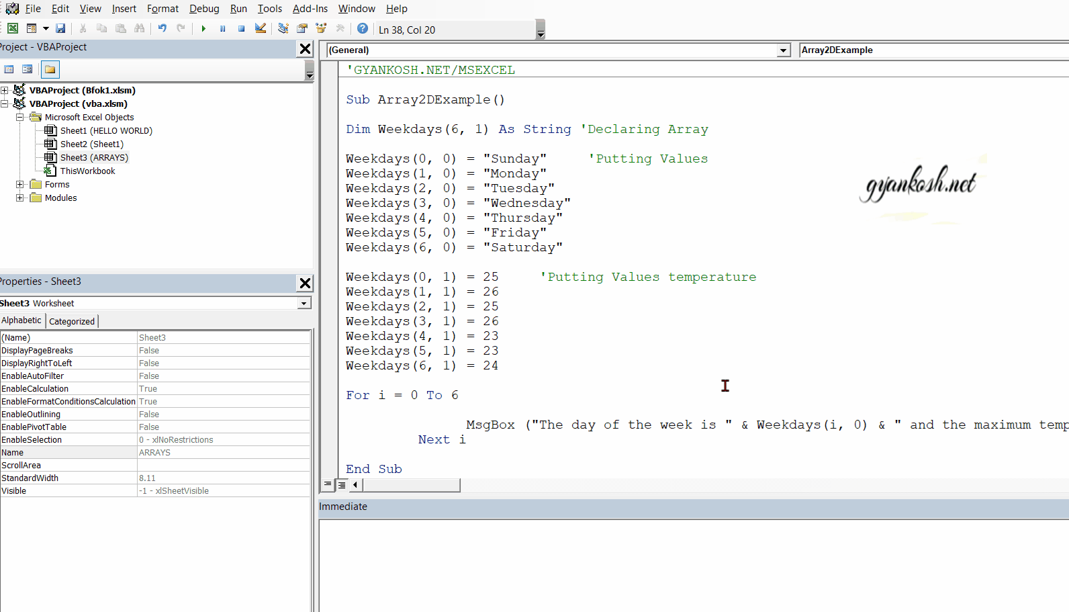Viewport: 1069px width, 612px height.
Task: Open the File menu
Action: point(33,9)
